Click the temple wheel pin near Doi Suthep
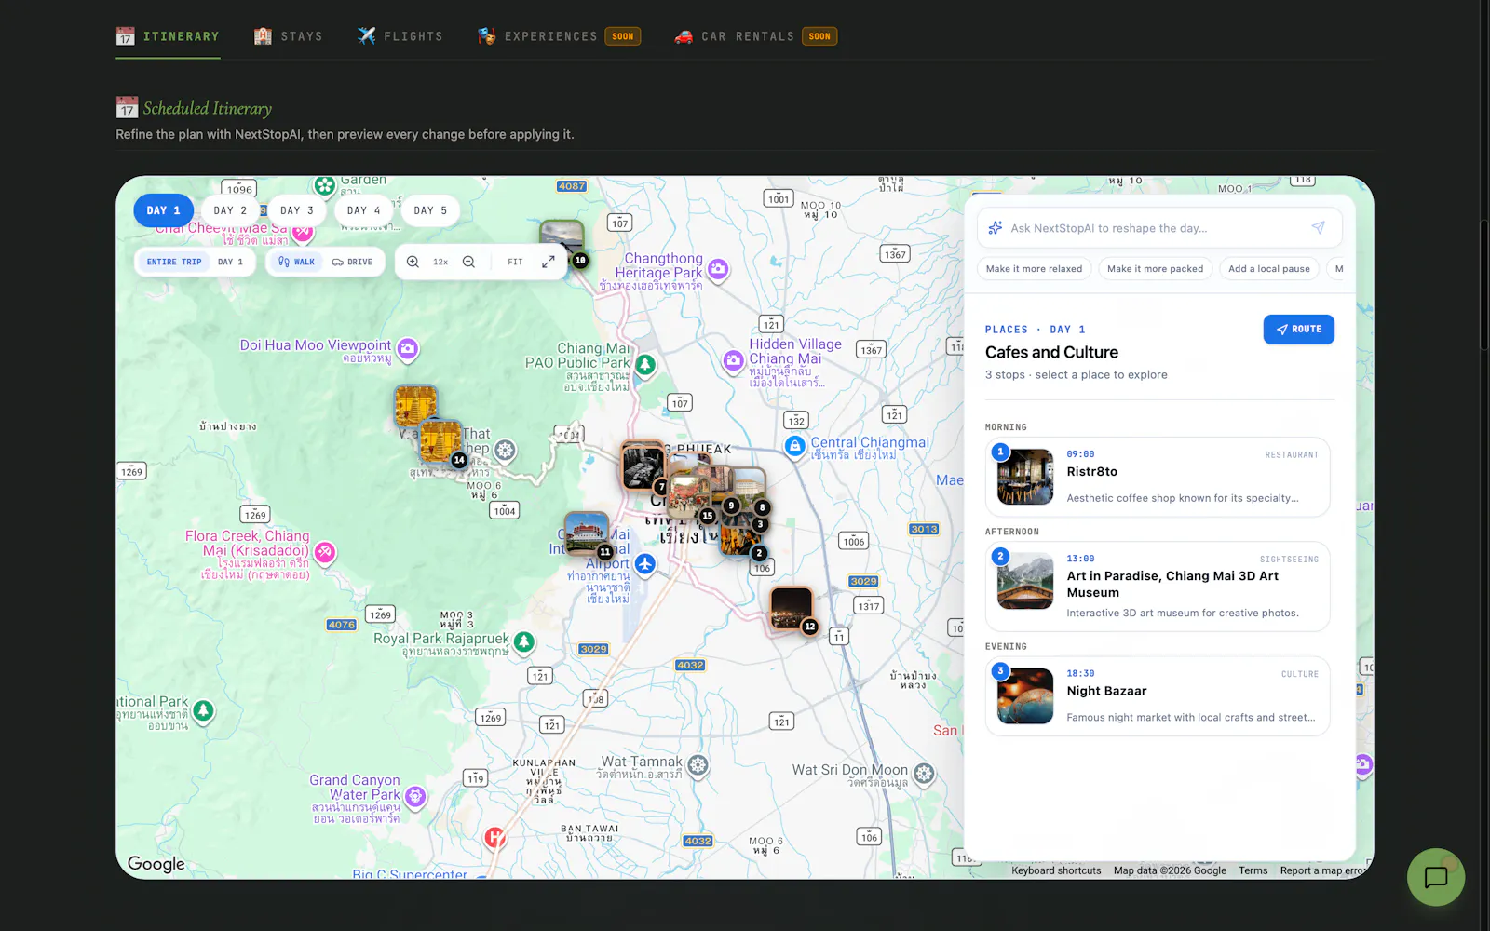 click(505, 451)
